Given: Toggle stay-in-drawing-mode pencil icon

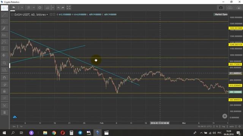Looking at the screenshot, I should coord(4,85).
